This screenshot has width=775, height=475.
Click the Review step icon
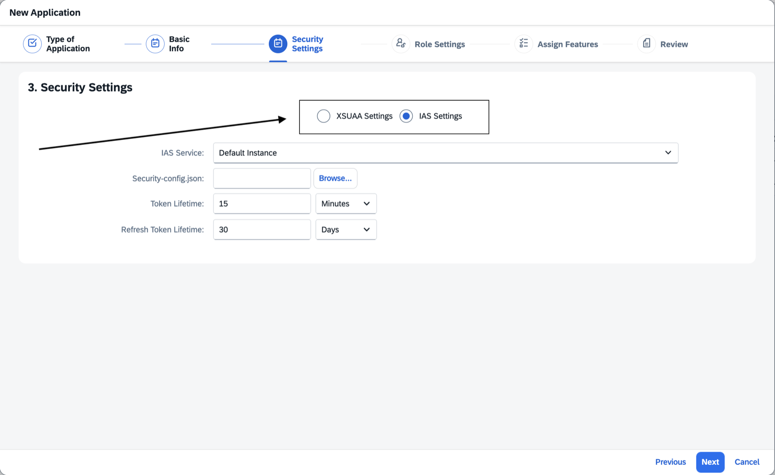click(x=646, y=44)
